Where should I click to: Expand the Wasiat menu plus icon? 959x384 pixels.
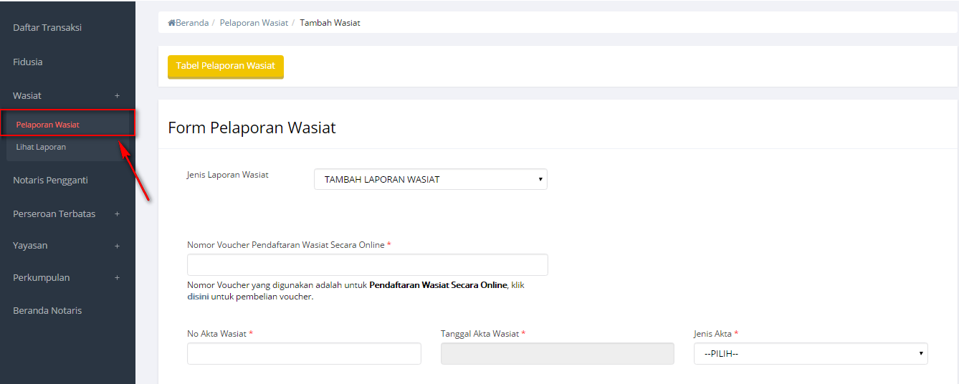click(x=117, y=96)
